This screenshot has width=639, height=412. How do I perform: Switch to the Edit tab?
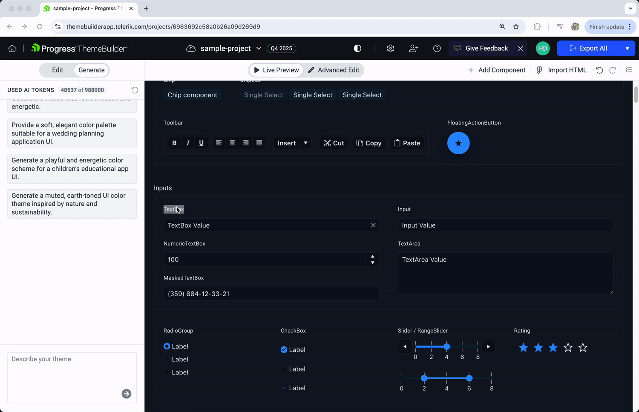click(58, 70)
